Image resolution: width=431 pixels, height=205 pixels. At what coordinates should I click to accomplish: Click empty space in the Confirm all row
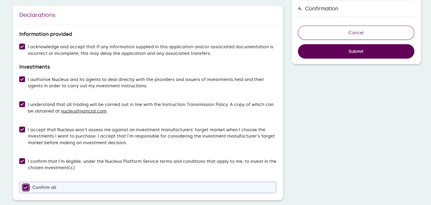[166, 188]
